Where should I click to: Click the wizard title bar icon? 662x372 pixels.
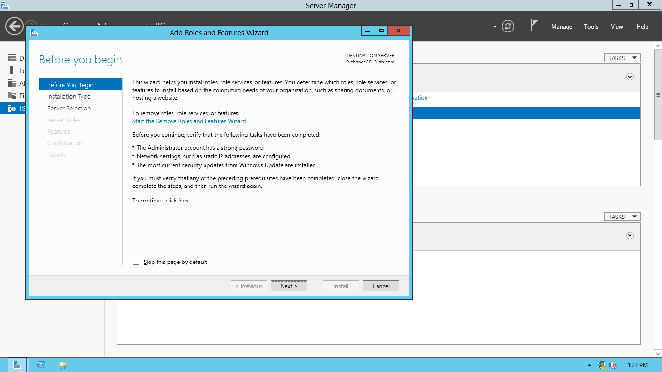[x=33, y=32]
